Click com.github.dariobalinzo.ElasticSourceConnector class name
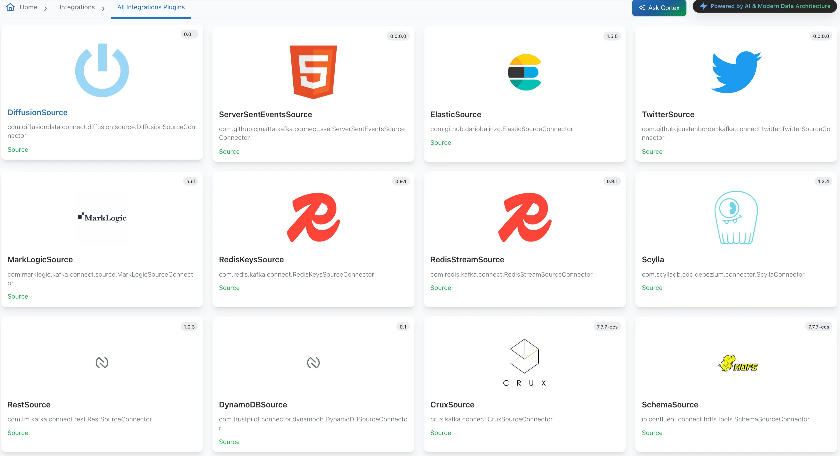Viewport: 840px width, 456px height. point(502,129)
